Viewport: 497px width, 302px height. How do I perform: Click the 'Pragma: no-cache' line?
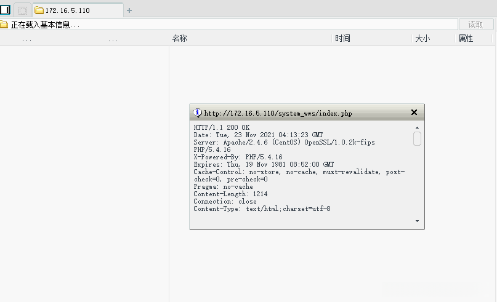tap(223, 187)
